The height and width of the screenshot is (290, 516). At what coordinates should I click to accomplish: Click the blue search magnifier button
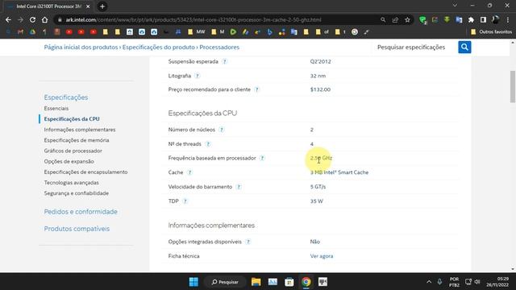click(464, 47)
